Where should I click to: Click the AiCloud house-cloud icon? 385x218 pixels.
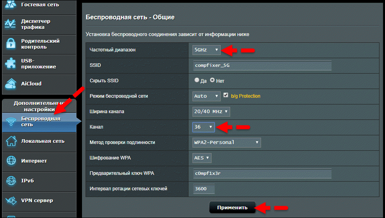[11, 83]
